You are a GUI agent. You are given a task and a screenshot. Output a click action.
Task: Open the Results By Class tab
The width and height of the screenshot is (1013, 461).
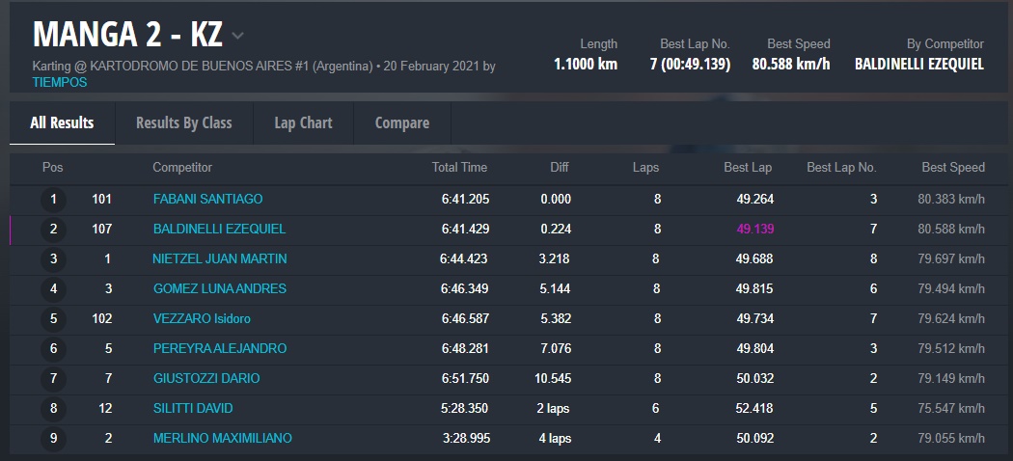[183, 122]
